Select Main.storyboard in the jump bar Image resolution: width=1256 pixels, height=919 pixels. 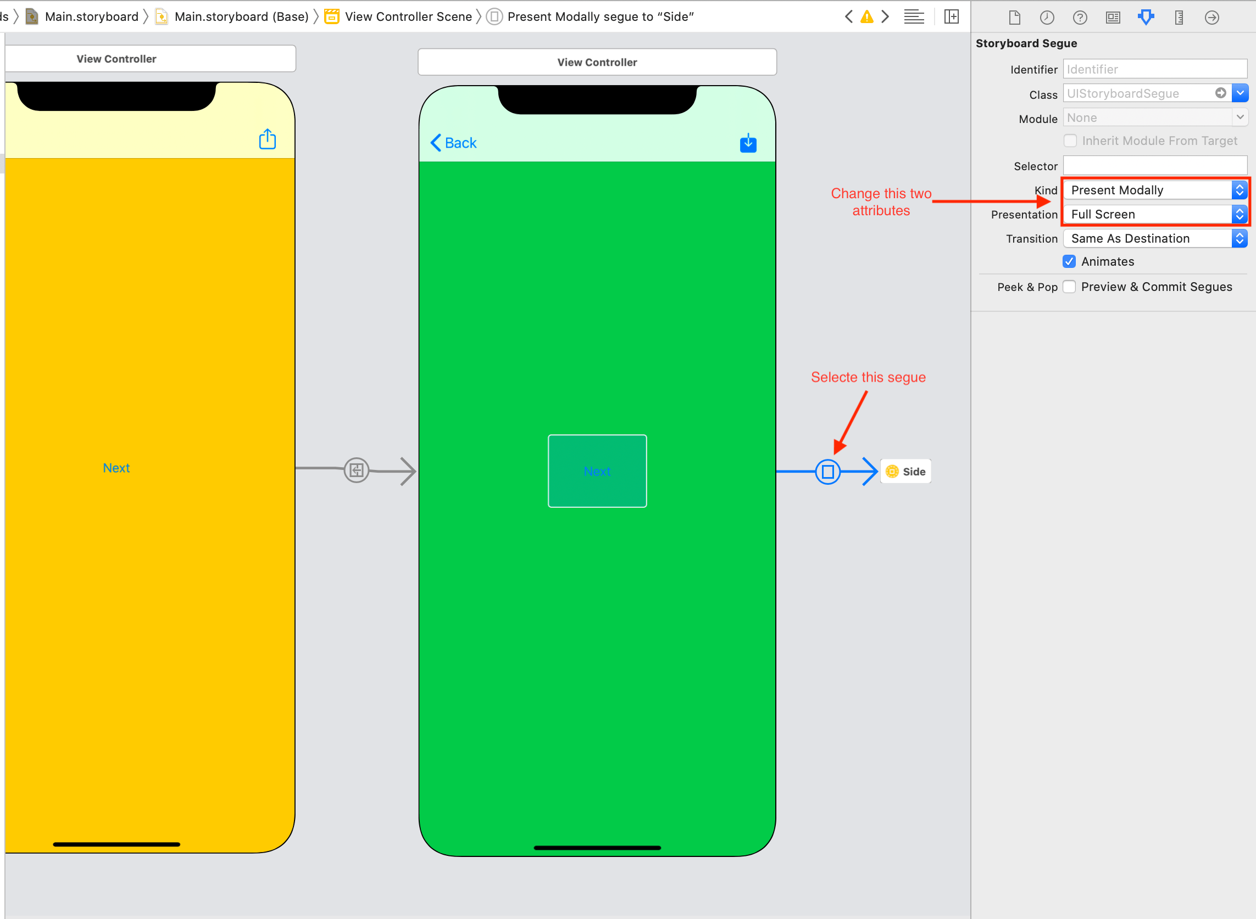[91, 16]
